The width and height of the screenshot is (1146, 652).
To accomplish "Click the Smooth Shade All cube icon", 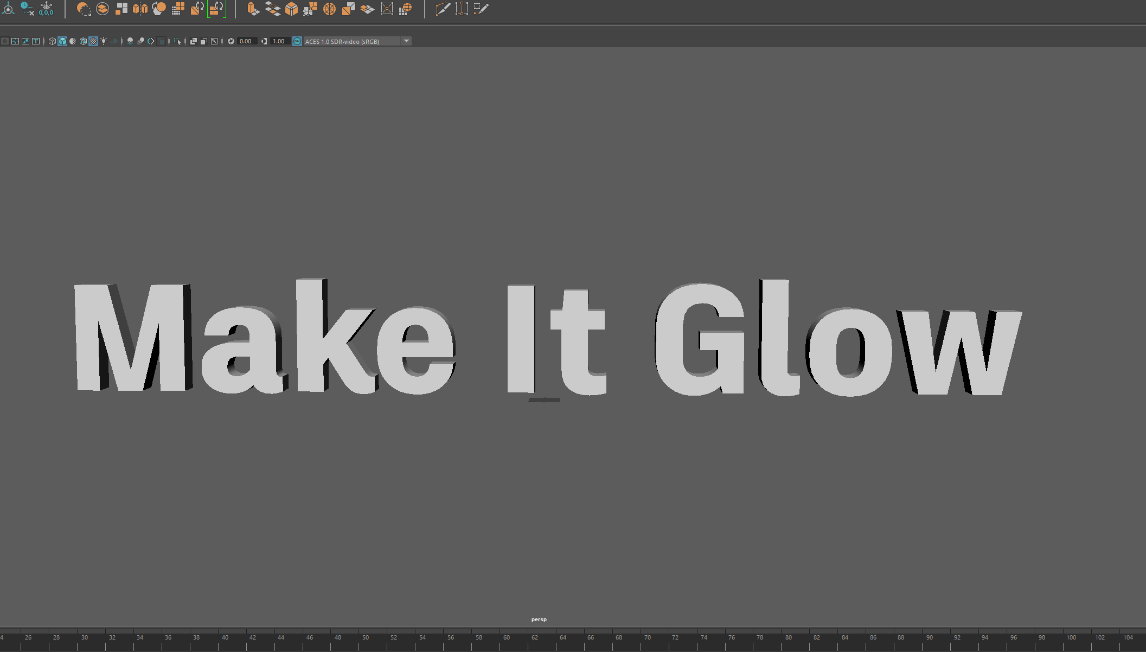I will (x=62, y=41).
